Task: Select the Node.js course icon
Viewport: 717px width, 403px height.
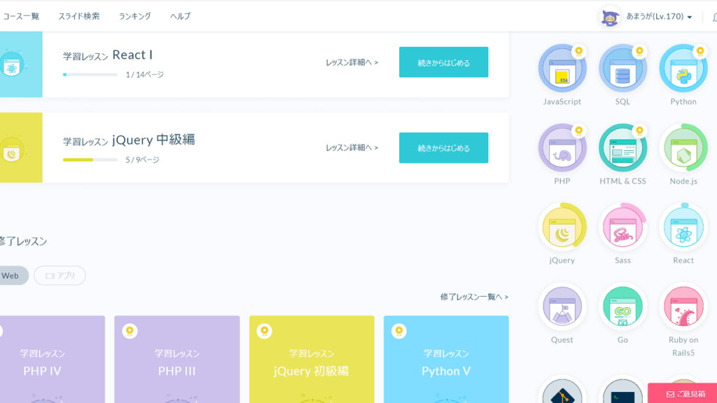Action: [x=683, y=148]
